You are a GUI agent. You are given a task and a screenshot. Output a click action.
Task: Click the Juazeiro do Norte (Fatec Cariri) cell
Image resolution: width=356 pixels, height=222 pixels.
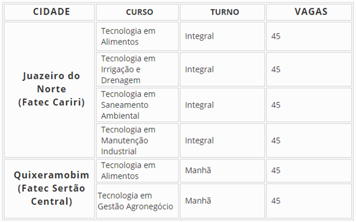(51, 89)
